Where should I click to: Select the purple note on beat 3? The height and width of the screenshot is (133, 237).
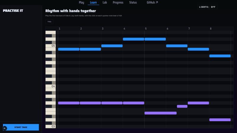[x=112, y=103]
